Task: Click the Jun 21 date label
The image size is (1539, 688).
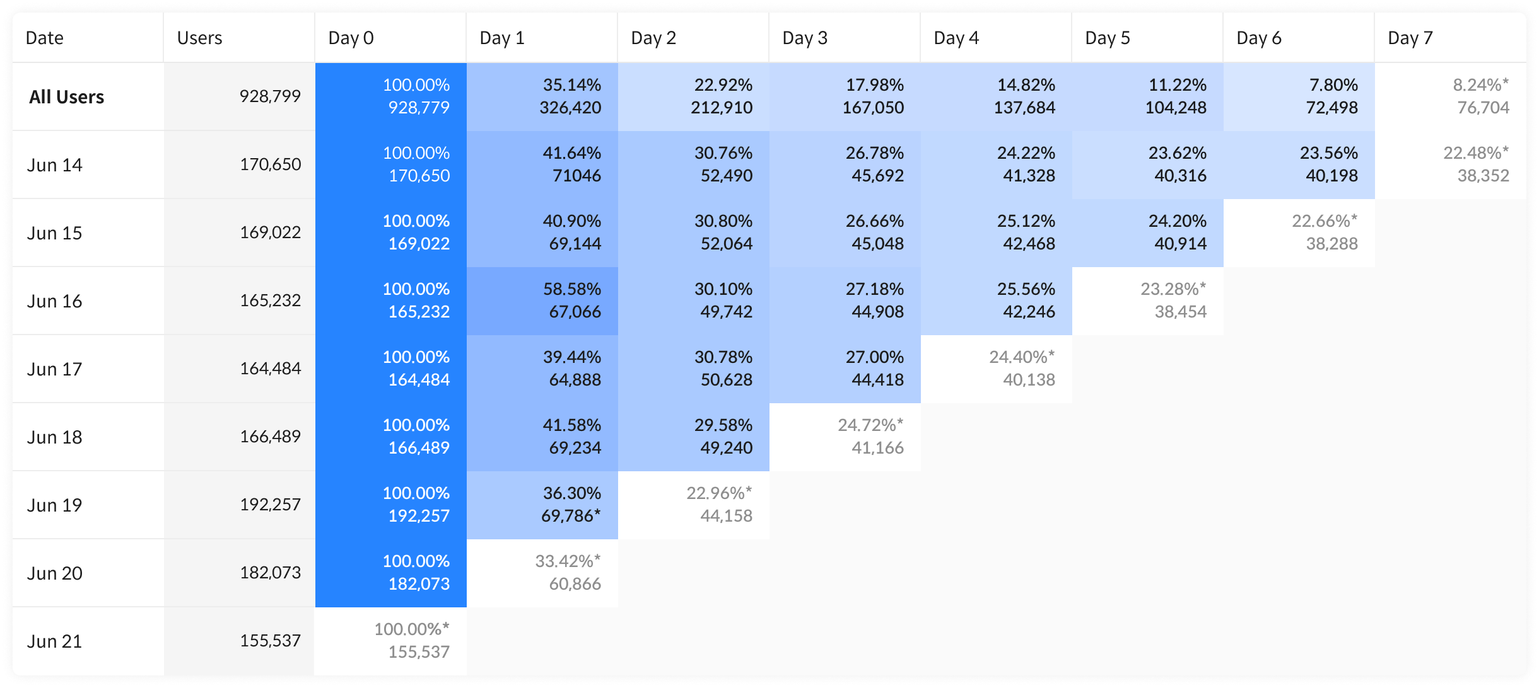Action: pos(54,641)
